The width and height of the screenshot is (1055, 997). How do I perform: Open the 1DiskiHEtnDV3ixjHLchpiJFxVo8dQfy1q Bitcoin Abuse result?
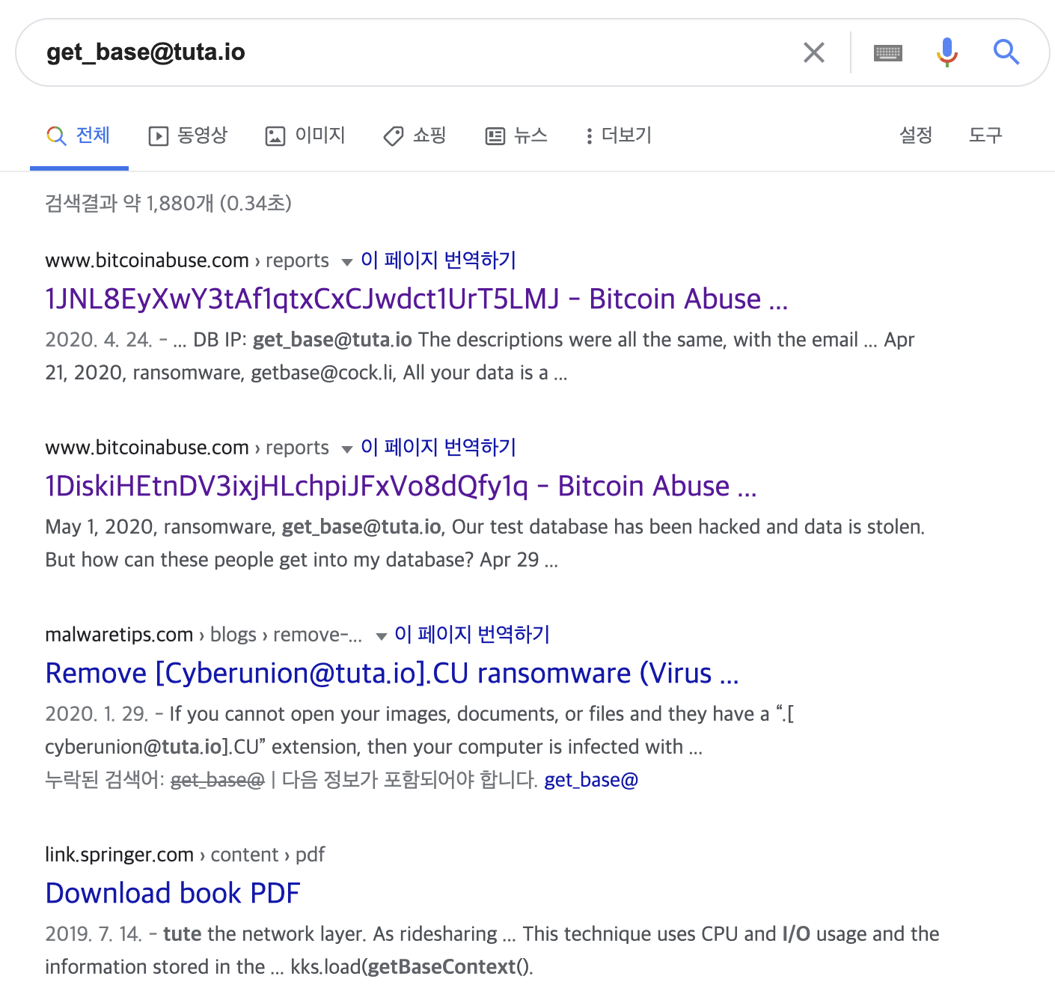[401, 486]
